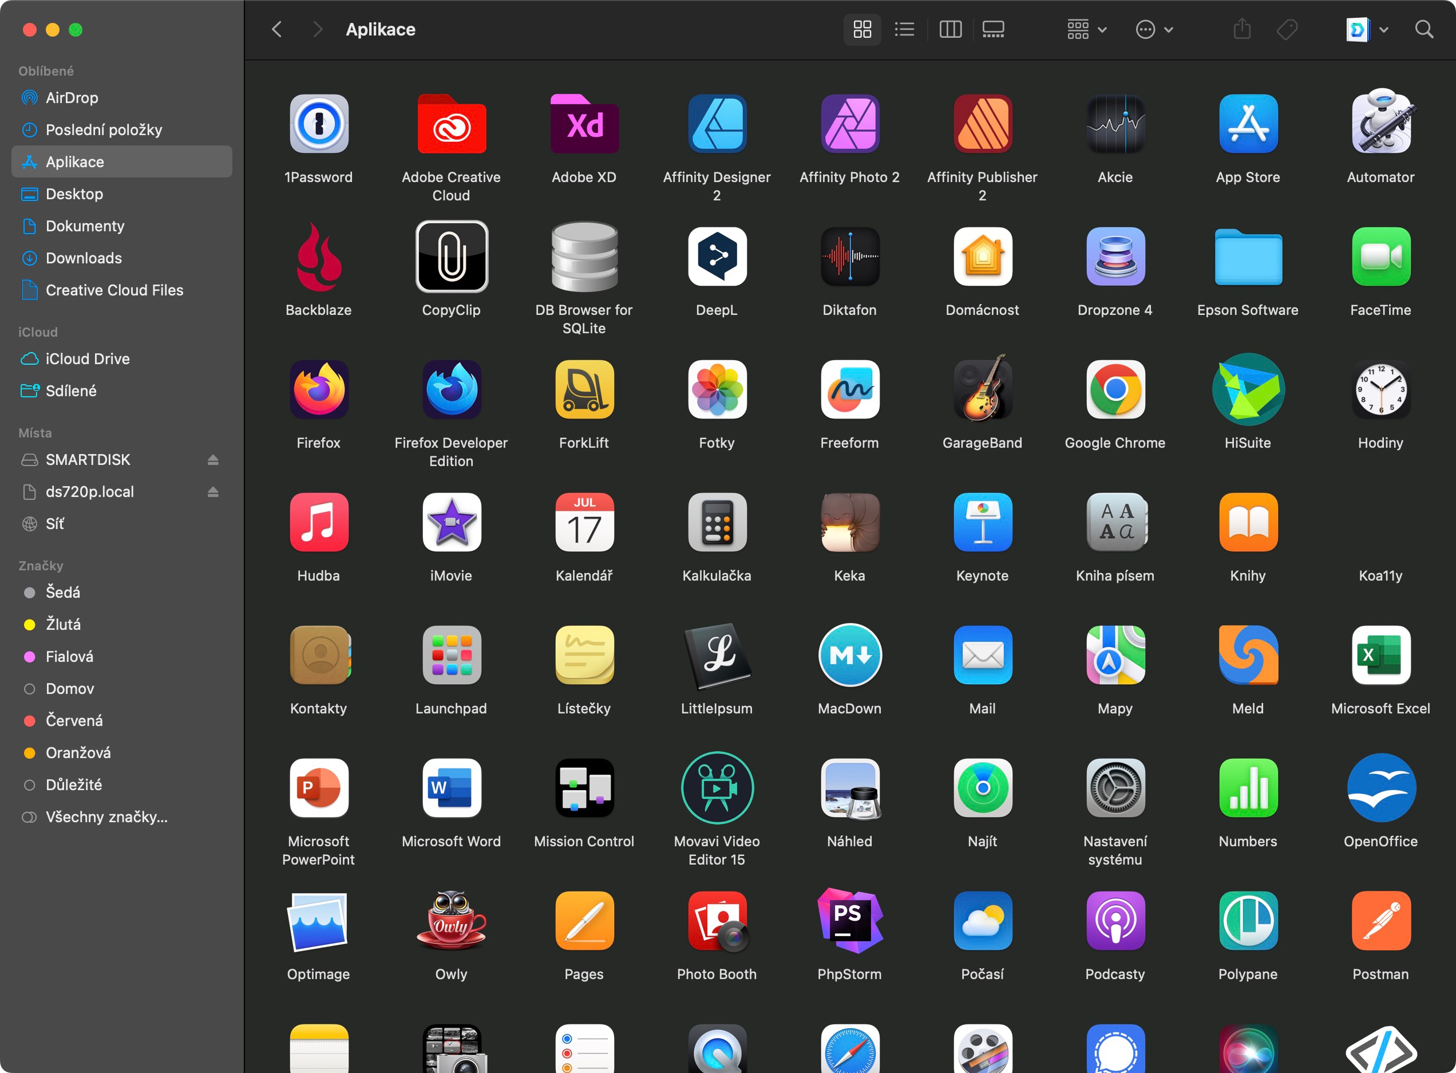Select the Polypane app icon
The height and width of the screenshot is (1073, 1456).
point(1248,920)
